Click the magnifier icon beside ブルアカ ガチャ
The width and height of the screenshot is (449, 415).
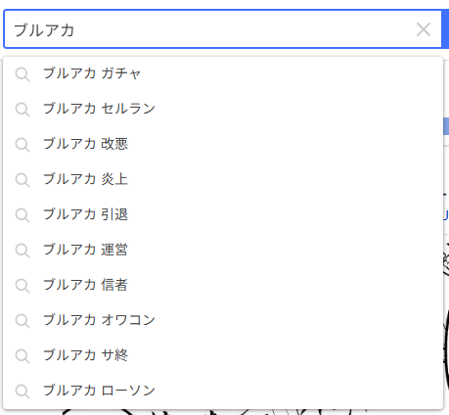click(x=22, y=74)
